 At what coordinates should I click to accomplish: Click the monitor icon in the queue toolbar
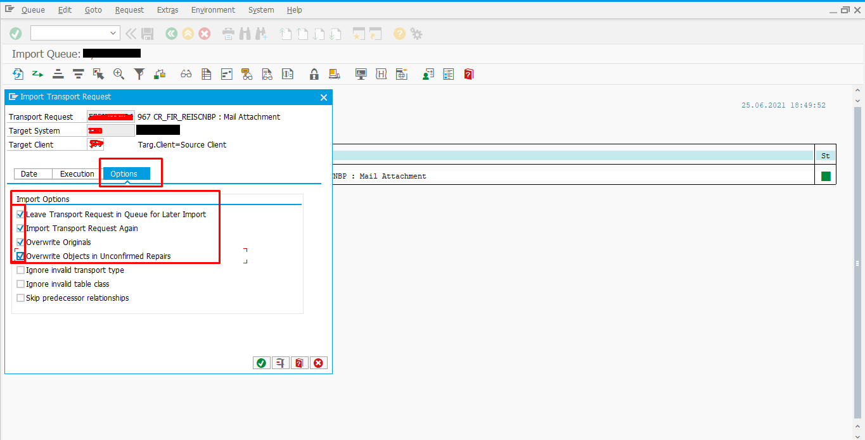(x=361, y=74)
